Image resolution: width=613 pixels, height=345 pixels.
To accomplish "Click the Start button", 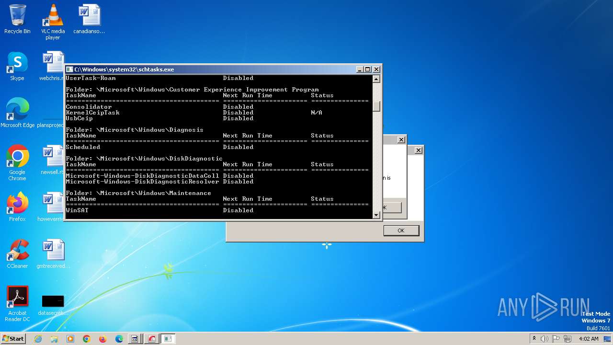I will (13, 339).
